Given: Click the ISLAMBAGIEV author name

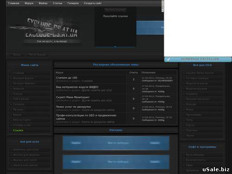Looking at the screenshot, I should tap(165, 81).
